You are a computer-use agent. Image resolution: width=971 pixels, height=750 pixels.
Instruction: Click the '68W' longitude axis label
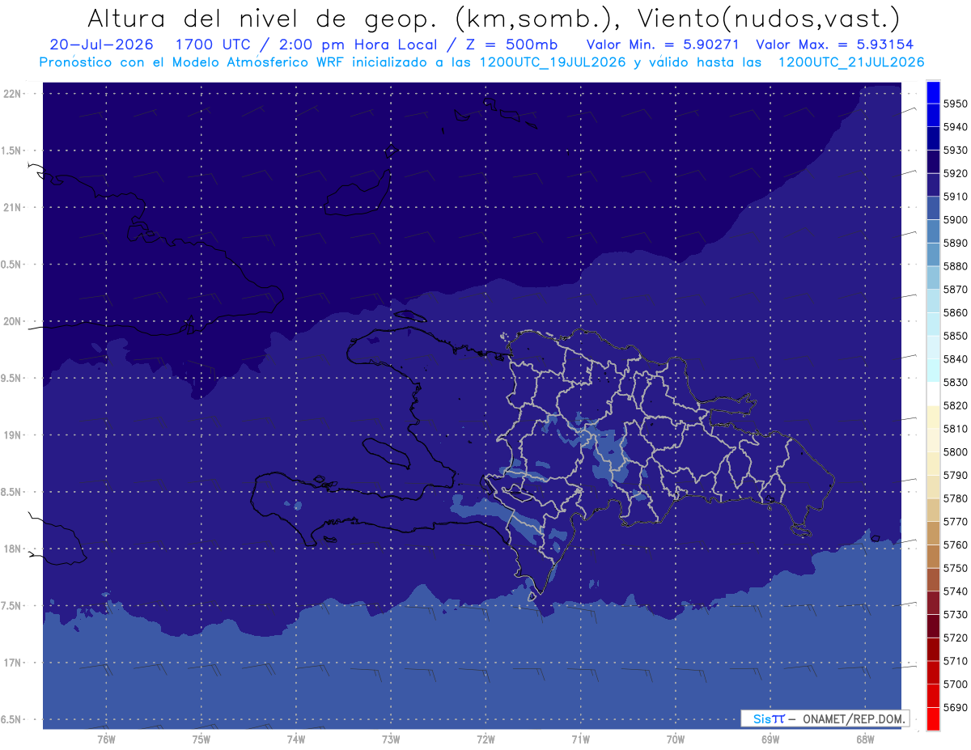click(865, 739)
